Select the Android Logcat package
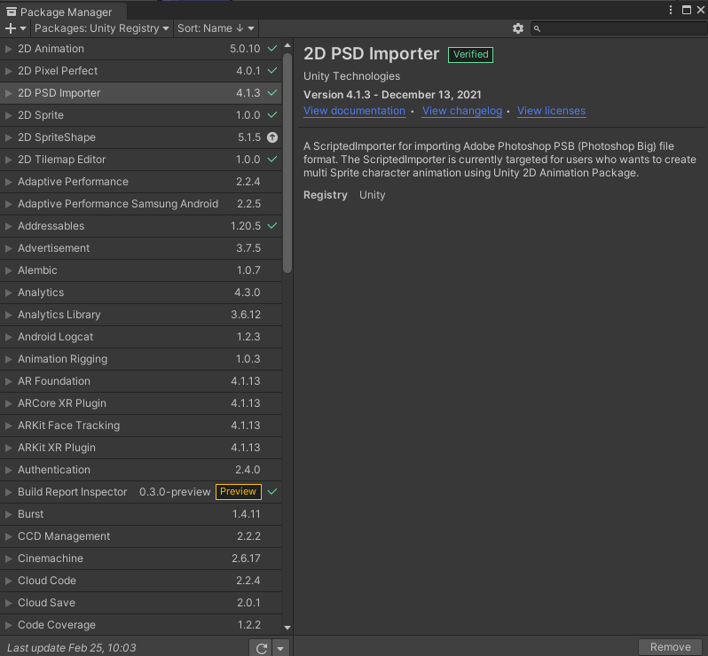Screen dimensions: 708x656 pyautogui.click(x=140, y=337)
